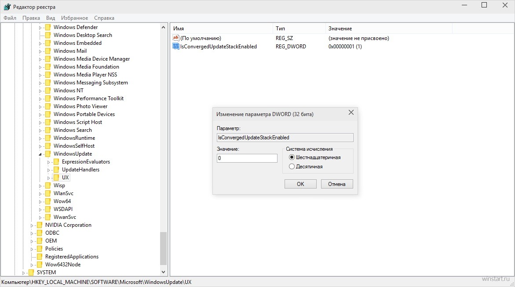Click the Registry Editor app icon in title bar
Viewport: 515px width, 287px height.
[x=7, y=7]
